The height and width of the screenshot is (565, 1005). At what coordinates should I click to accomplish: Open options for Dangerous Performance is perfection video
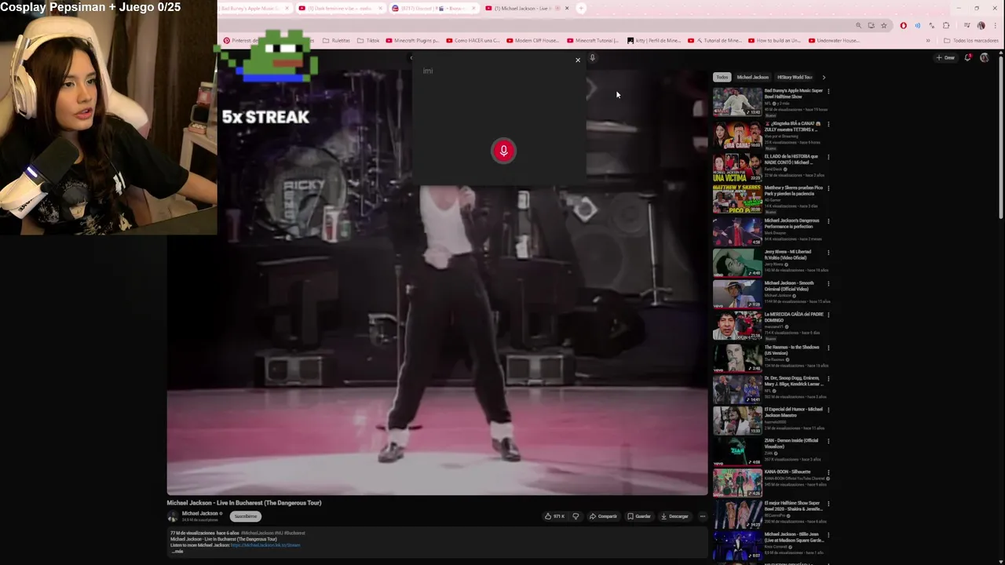coord(828,221)
